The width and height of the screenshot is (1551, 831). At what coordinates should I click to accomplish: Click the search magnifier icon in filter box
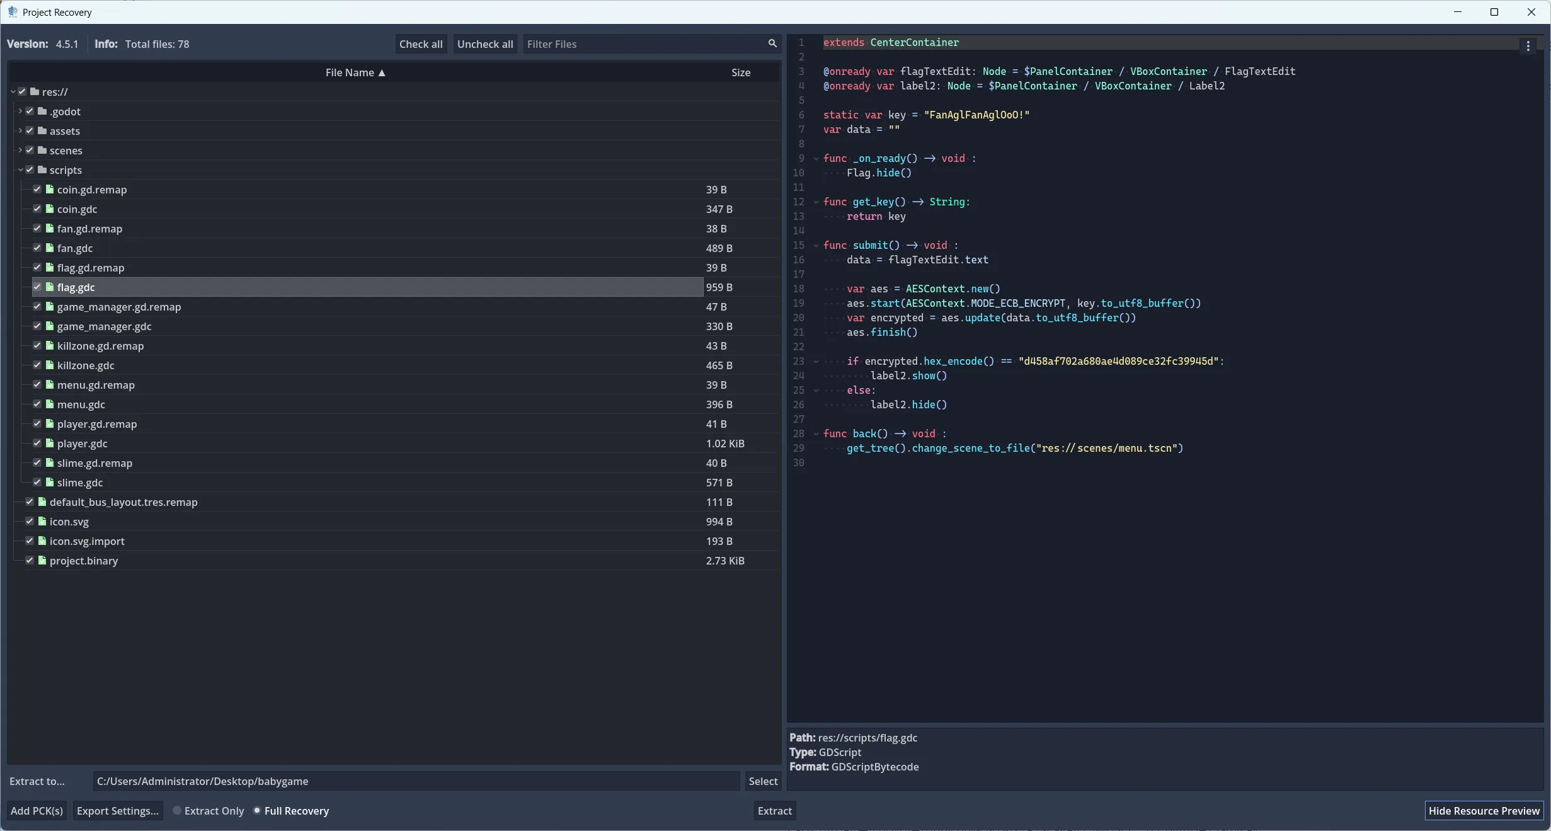(772, 43)
